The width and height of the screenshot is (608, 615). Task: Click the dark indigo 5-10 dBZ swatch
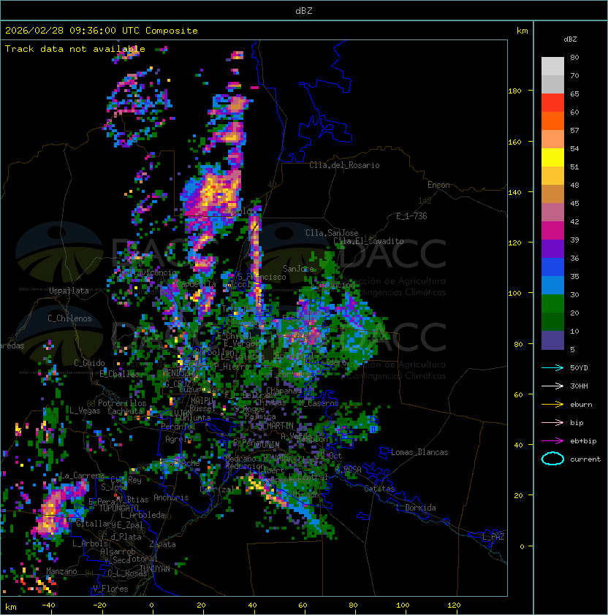pos(552,340)
